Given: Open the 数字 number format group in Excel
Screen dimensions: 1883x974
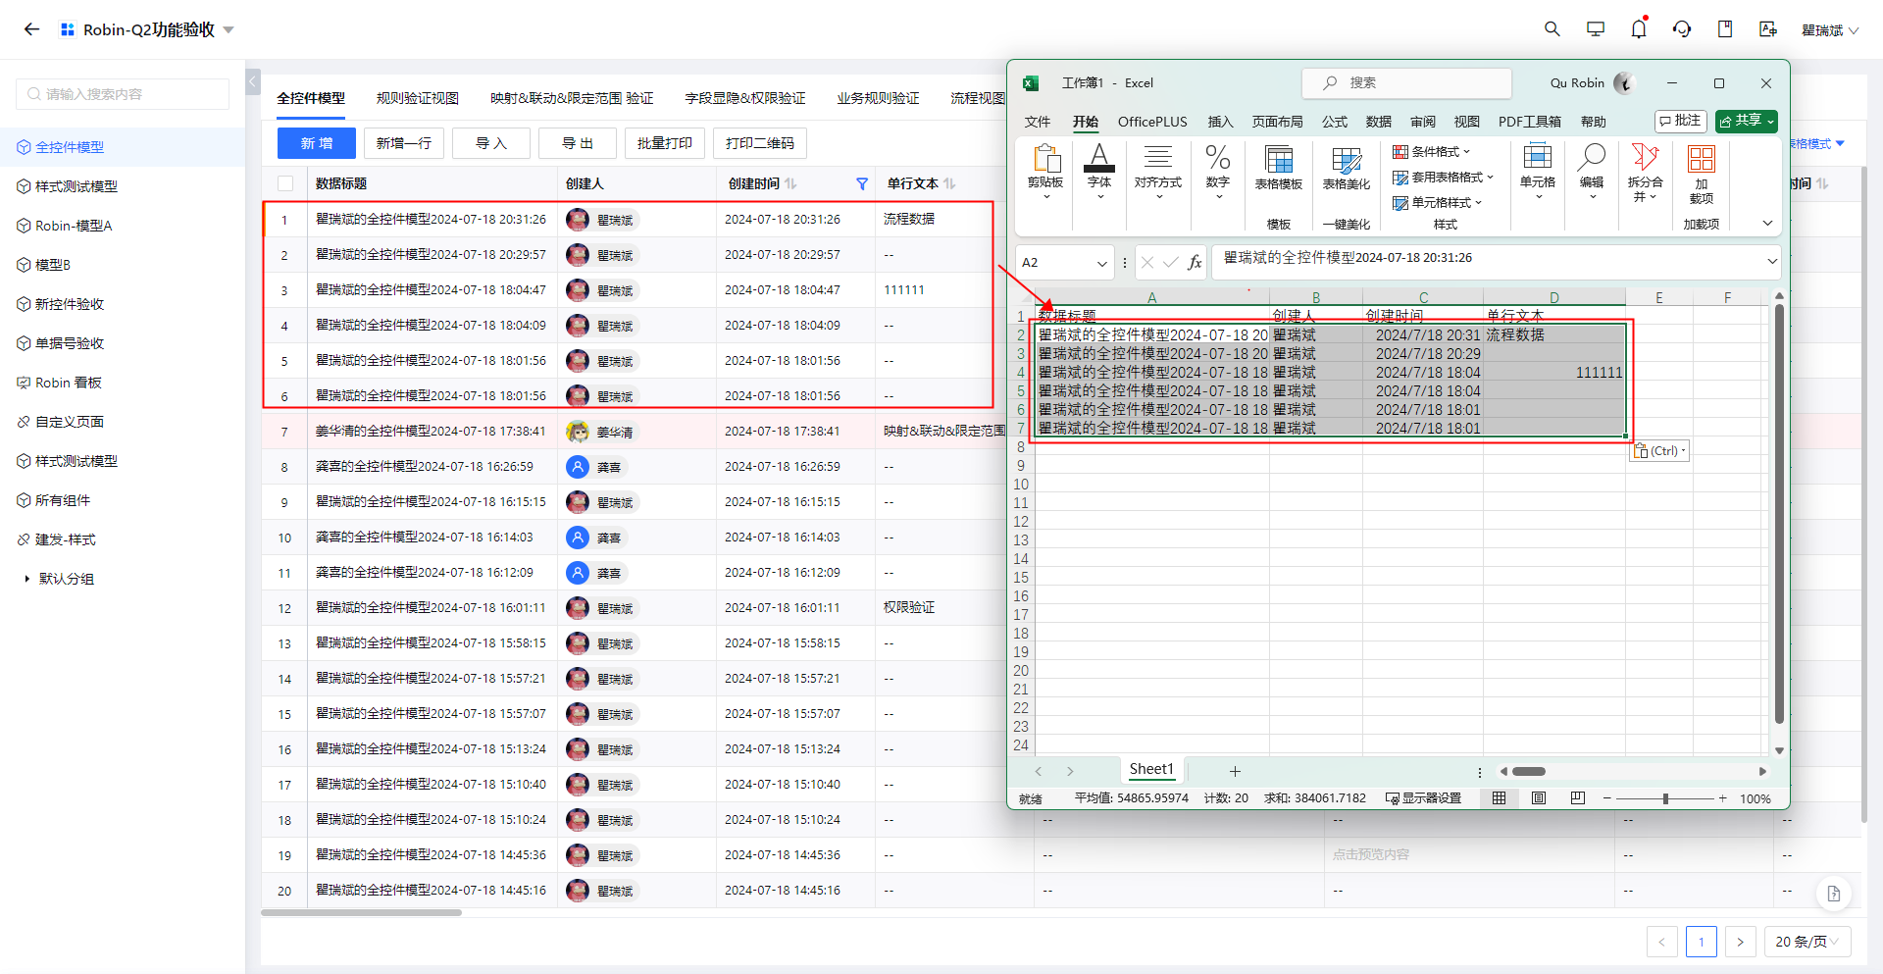Looking at the screenshot, I should (x=1218, y=171).
